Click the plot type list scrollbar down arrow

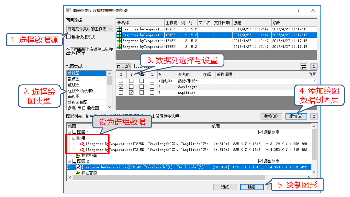pyautogui.click(x=110, y=107)
